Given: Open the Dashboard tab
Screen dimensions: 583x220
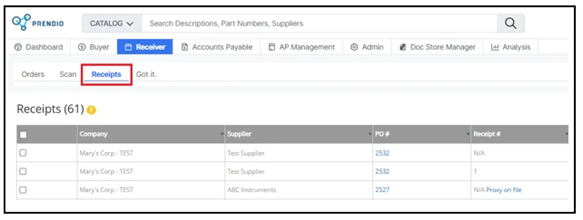Looking at the screenshot, I should (x=39, y=47).
